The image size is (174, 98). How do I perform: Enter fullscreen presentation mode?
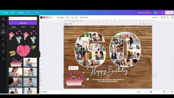point(168,92)
